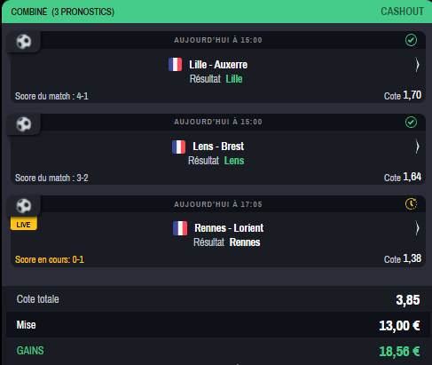Click the soccer ball icon for Lens - Brest
This screenshot has height=365, width=432.
(x=24, y=123)
